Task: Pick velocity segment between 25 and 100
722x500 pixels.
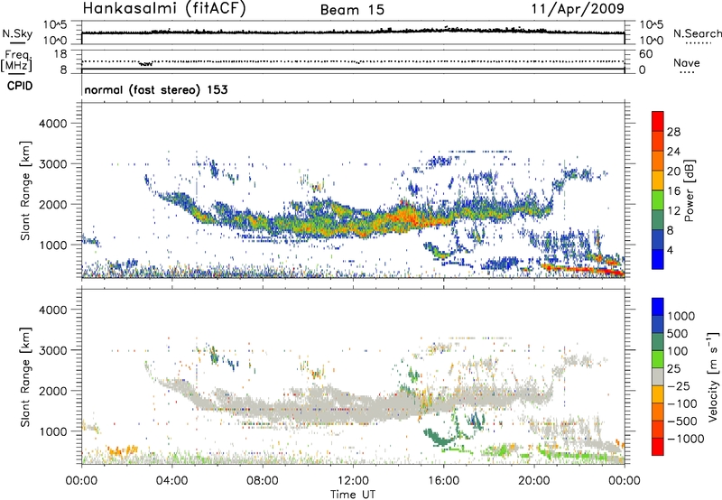Action: coord(658,359)
